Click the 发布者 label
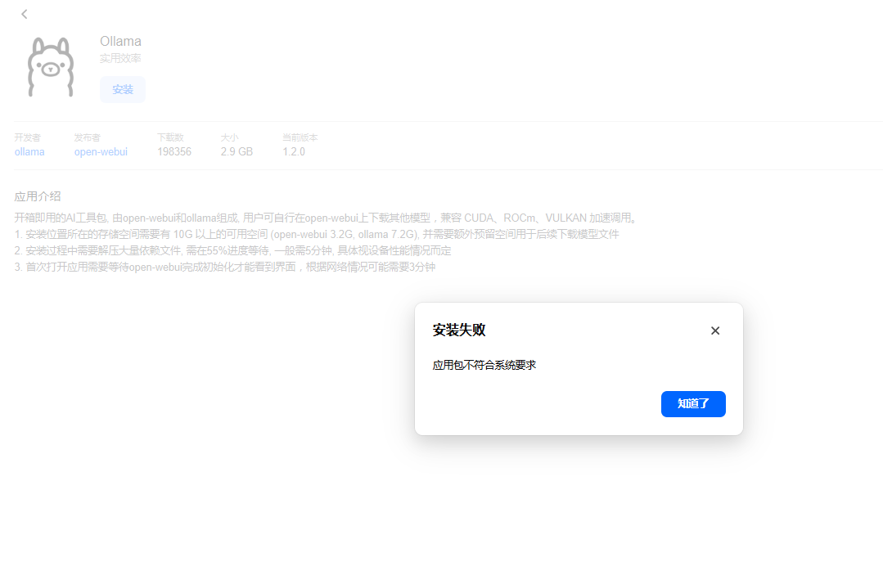Screen dimensions: 883x580 coord(88,137)
